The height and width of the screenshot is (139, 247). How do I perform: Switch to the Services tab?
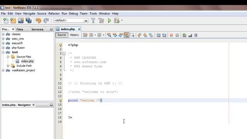point(37,29)
